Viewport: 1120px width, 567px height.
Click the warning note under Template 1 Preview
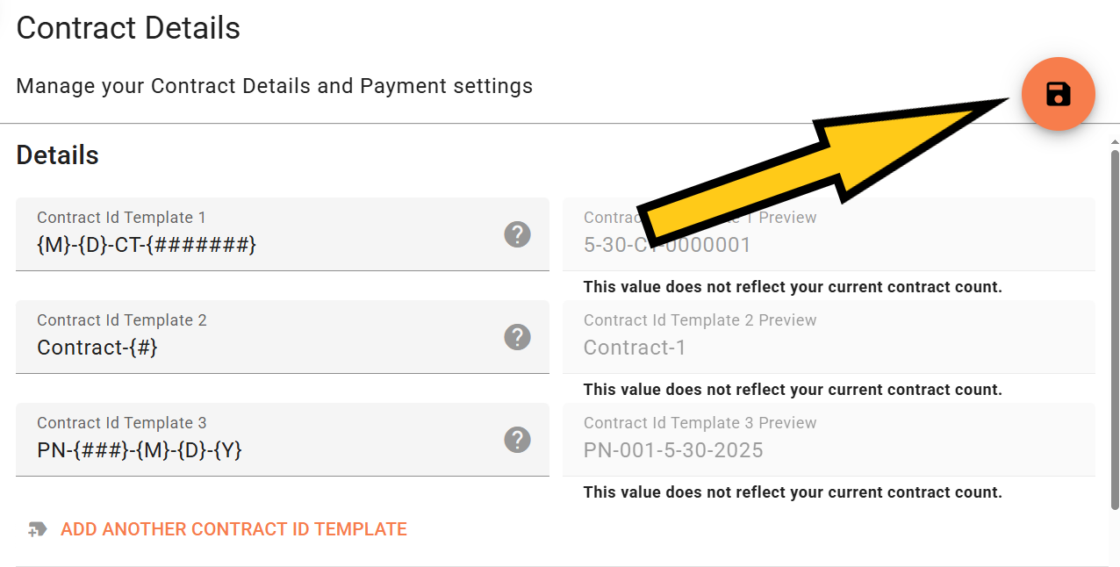(792, 287)
